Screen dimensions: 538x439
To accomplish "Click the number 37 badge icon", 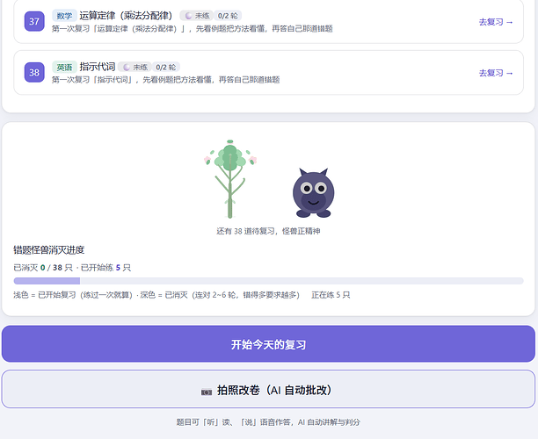I will coord(34,21).
